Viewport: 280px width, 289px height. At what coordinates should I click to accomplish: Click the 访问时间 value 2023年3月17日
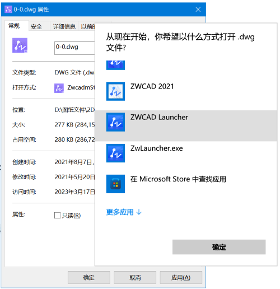(74, 192)
